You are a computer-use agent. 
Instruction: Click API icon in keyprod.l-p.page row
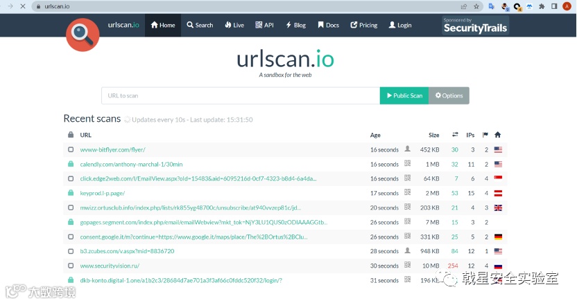coord(407,192)
